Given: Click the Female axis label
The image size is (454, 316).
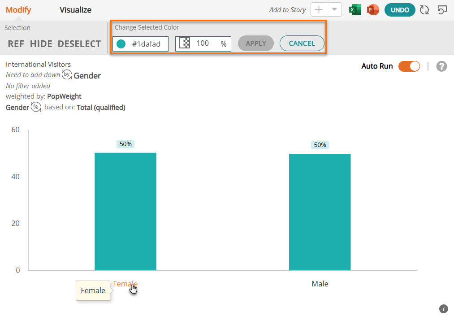Looking at the screenshot, I should click(125, 284).
